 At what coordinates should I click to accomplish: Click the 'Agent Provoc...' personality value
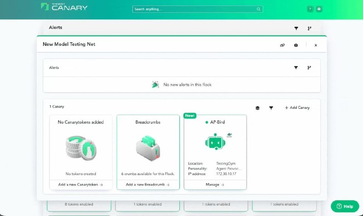click(229, 168)
